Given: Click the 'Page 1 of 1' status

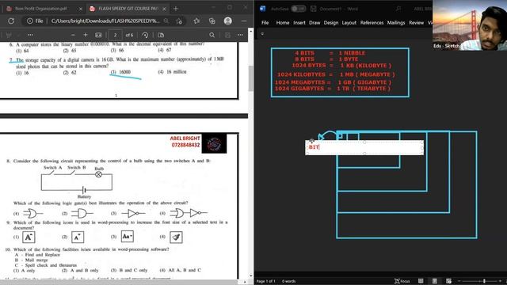Looking at the screenshot, I should coord(266,281).
